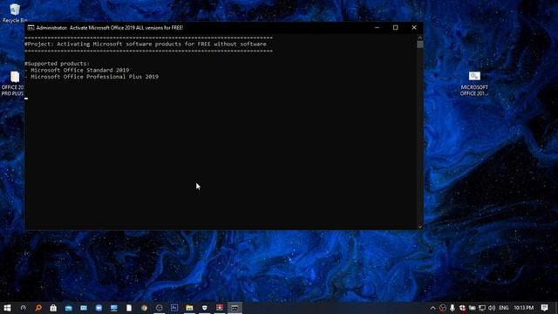Open the battery tray icon
The width and height of the screenshot is (558, 314).
click(x=472, y=308)
